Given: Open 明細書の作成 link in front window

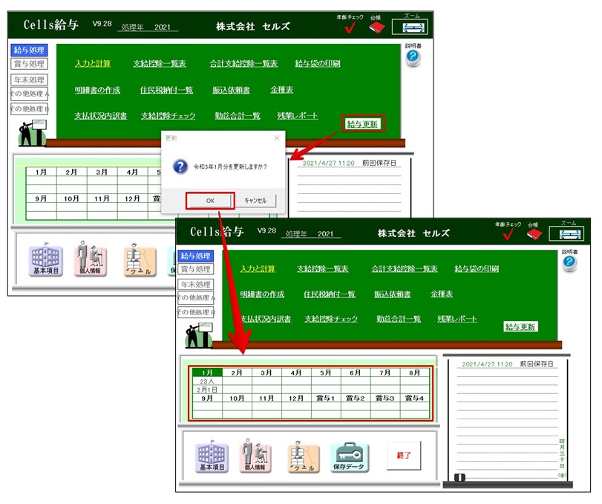Looking at the screenshot, I should [x=262, y=294].
